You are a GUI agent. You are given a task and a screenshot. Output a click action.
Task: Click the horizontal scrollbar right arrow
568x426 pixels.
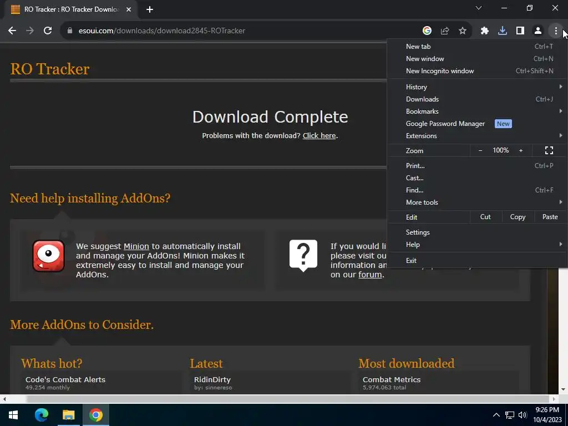pyautogui.click(x=554, y=399)
